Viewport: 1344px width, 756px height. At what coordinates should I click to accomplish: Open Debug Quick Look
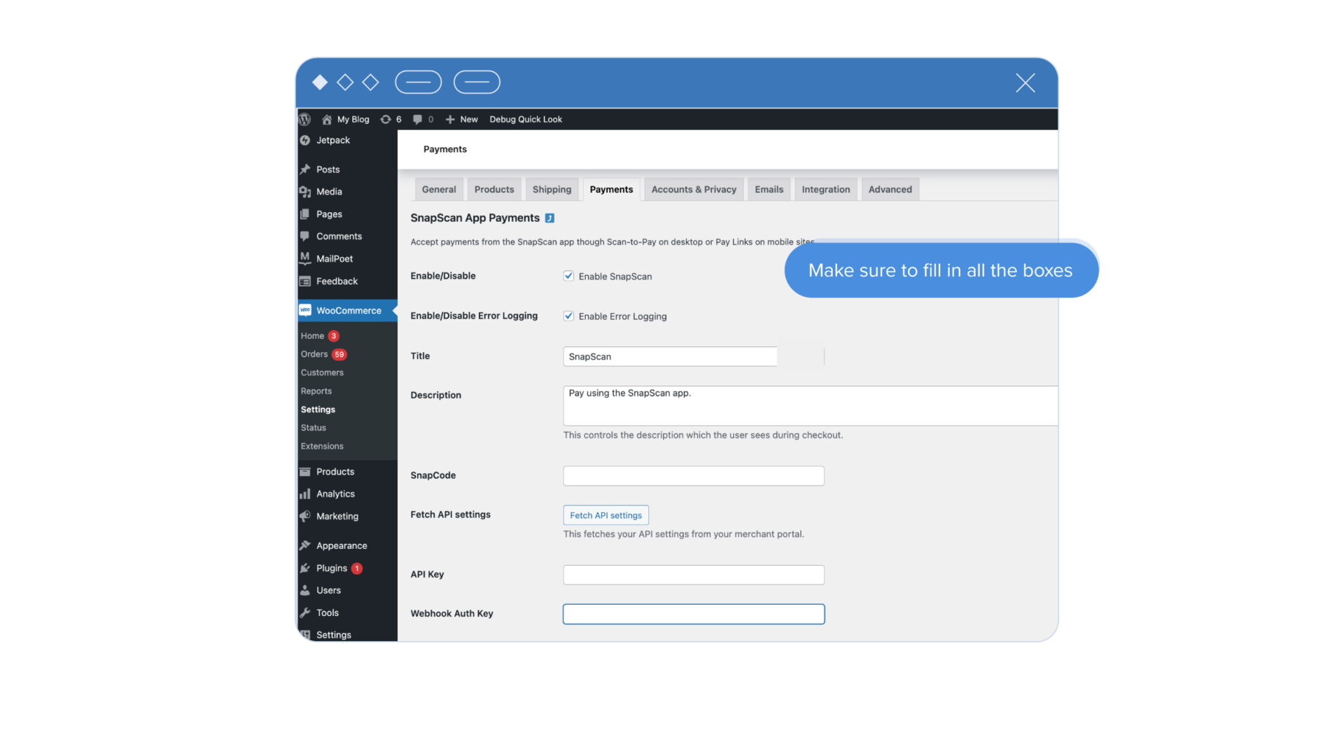tap(526, 119)
